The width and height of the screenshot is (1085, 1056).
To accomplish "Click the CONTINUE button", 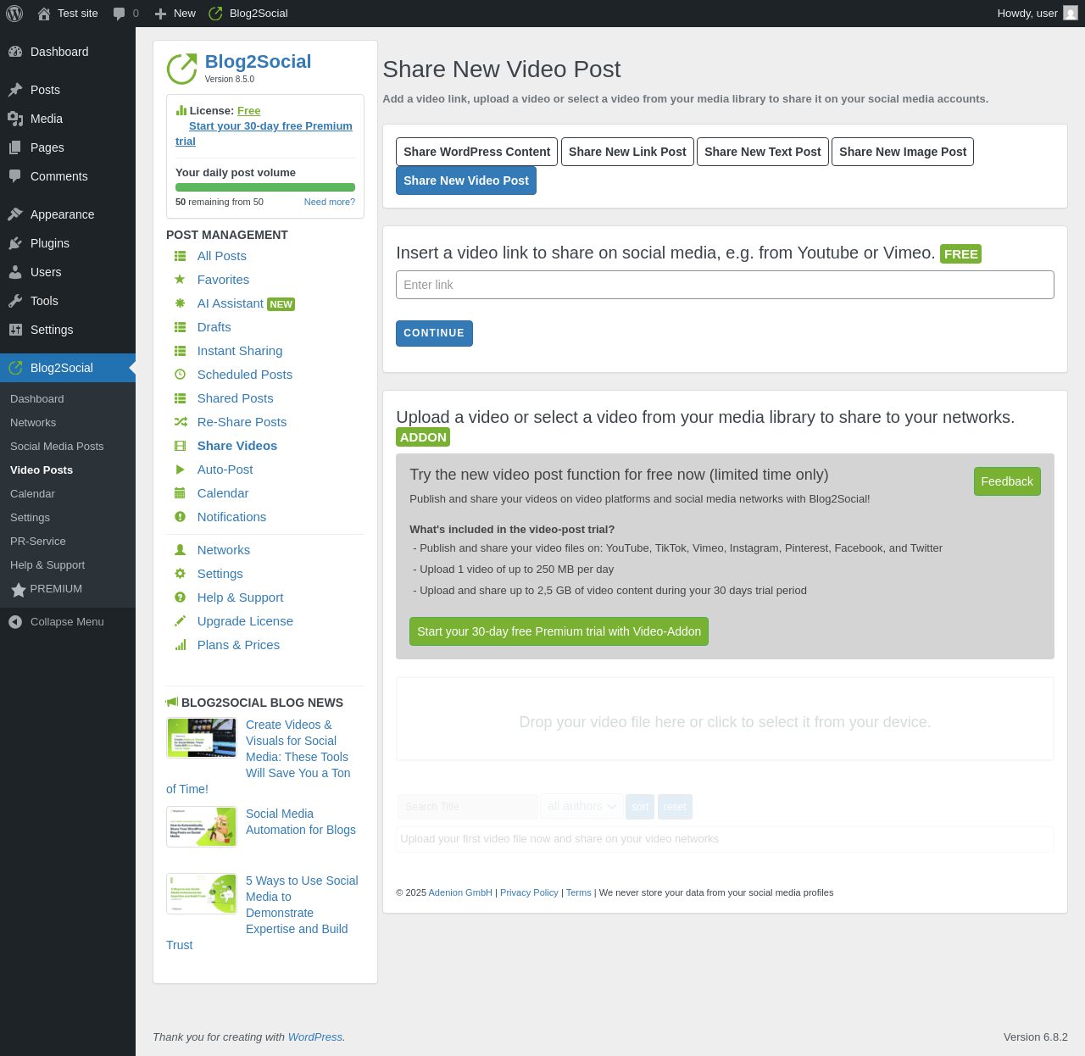I will click(434, 333).
